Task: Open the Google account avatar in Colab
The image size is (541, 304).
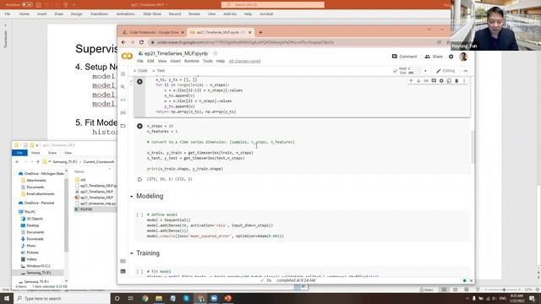Action: click(463, 57)
